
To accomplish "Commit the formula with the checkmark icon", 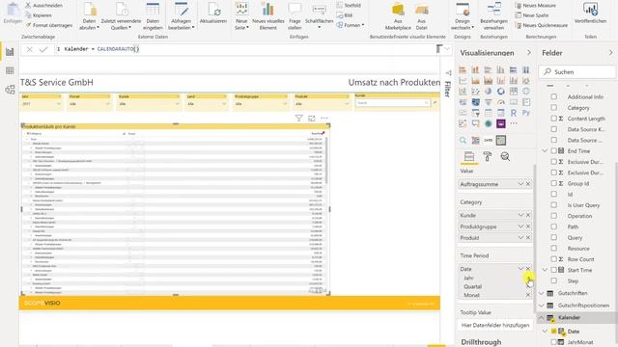I will (43, 49).
